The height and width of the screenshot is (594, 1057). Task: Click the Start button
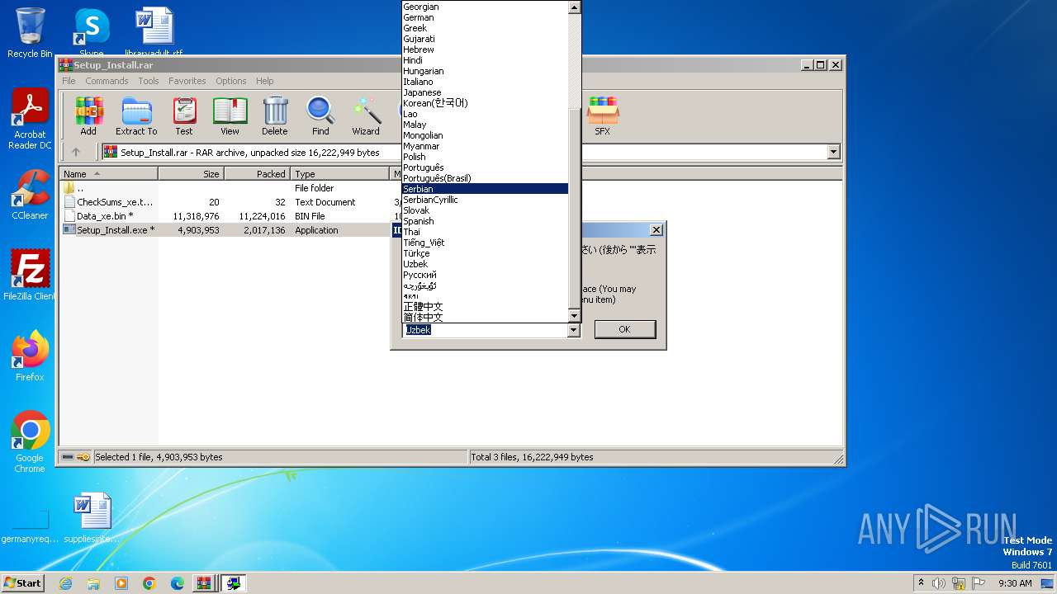click(x=23, y=583)
